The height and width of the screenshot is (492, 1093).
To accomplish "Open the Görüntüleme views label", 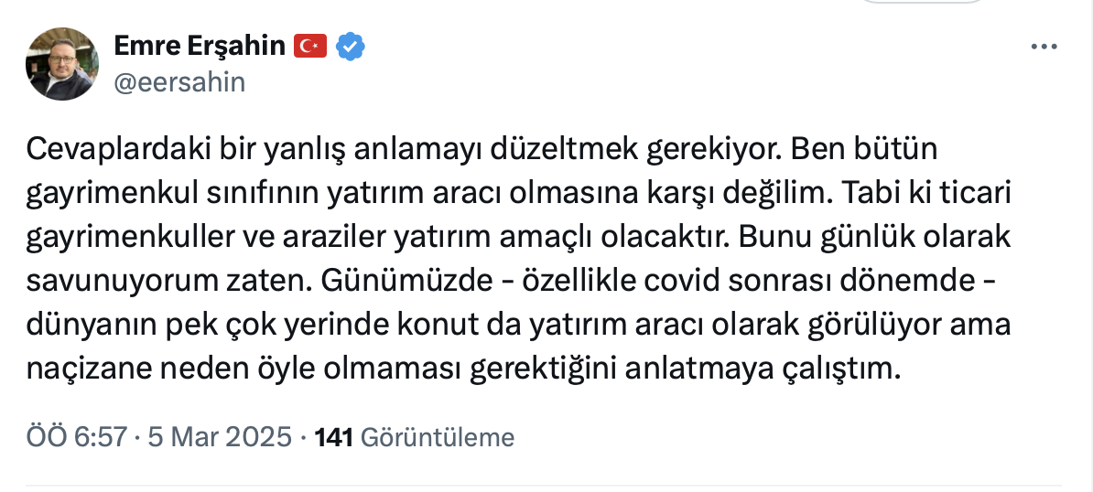I will (438, 437).
